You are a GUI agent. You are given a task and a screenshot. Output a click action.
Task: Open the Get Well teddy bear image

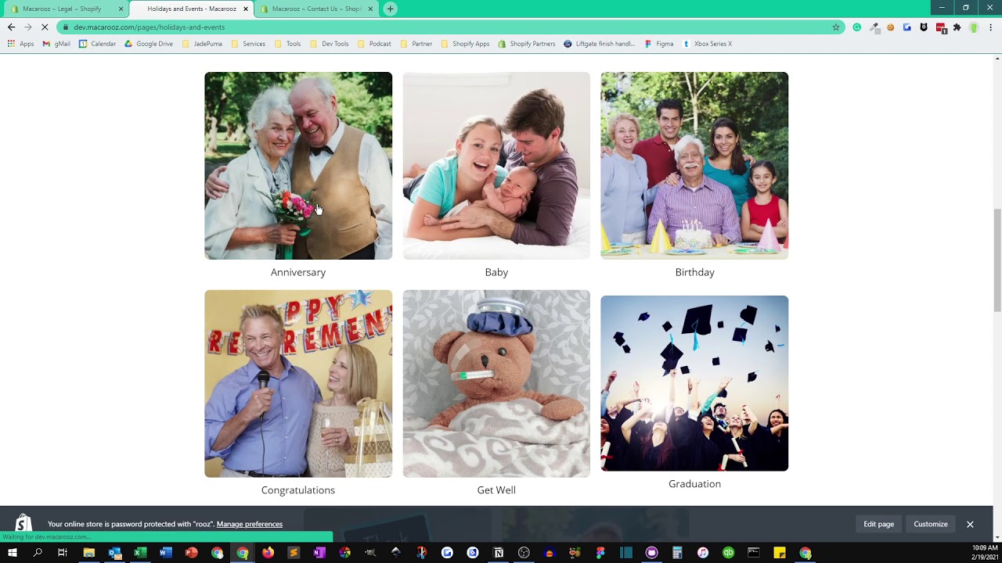496,384
